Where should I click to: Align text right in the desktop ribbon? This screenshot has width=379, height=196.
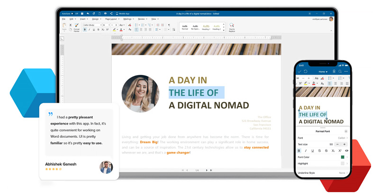[145, 29]
